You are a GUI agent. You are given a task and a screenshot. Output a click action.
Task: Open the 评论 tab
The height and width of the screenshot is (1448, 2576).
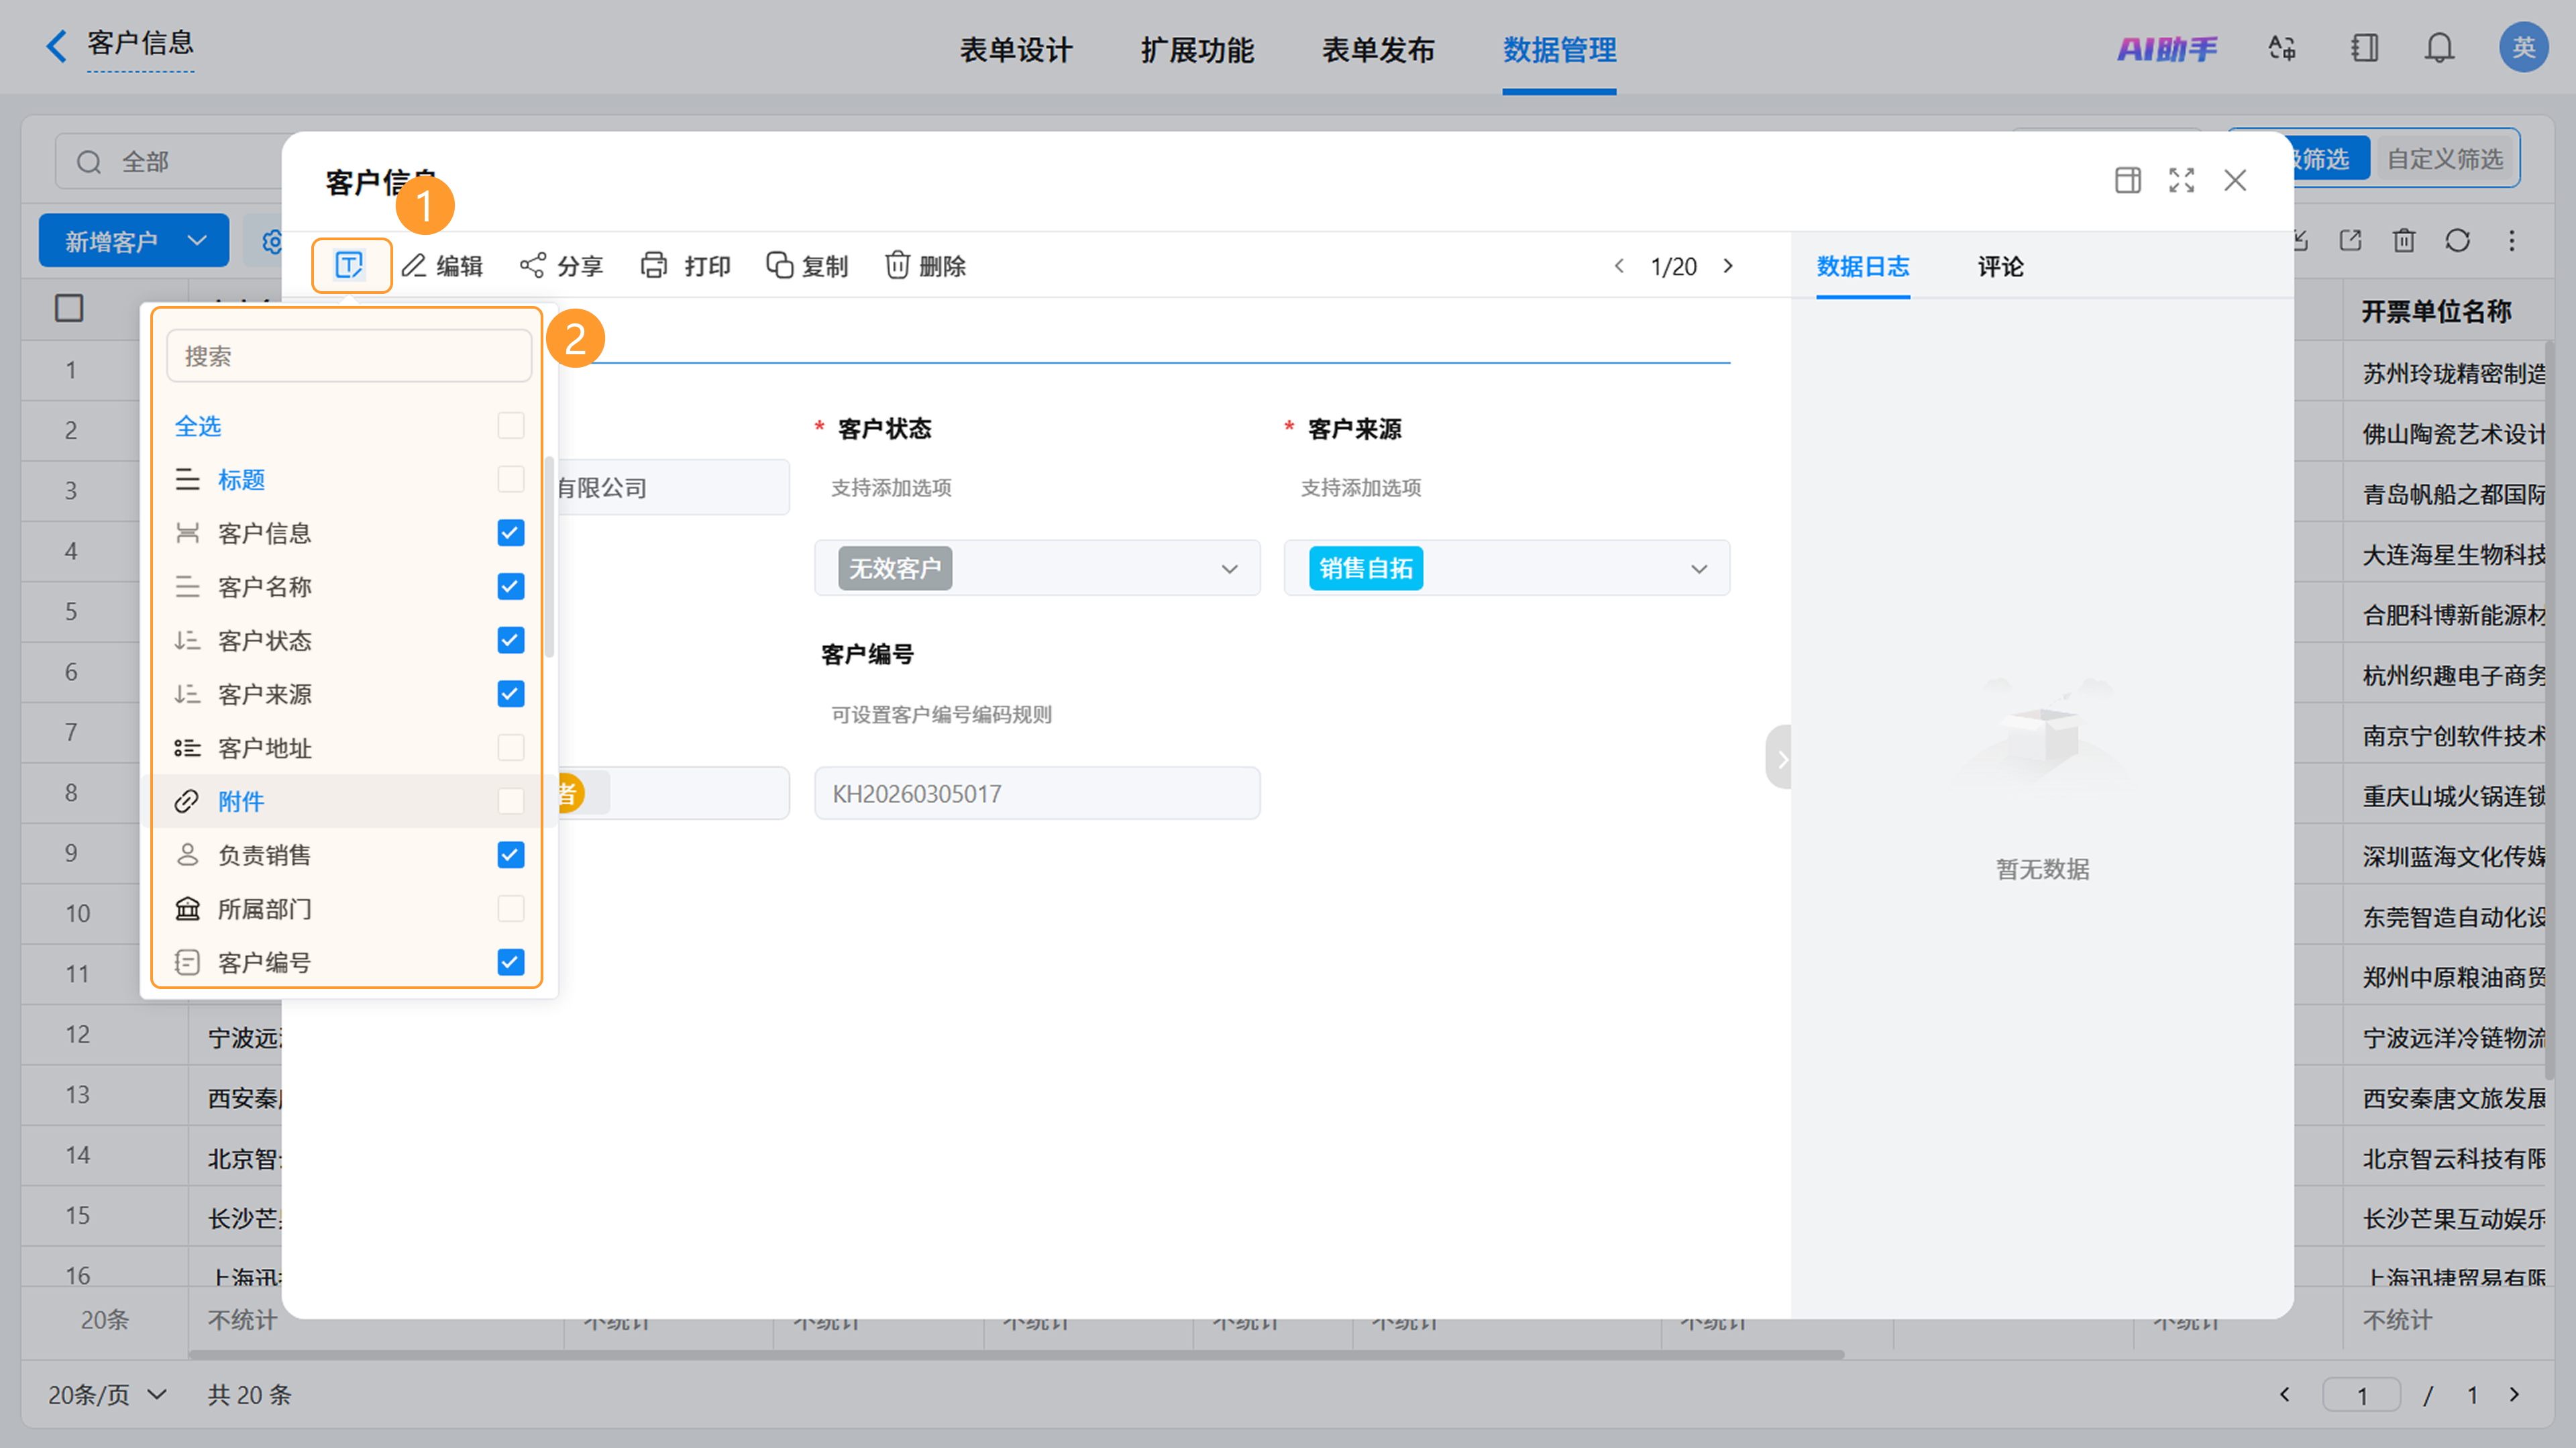[x=2000, y=267]
